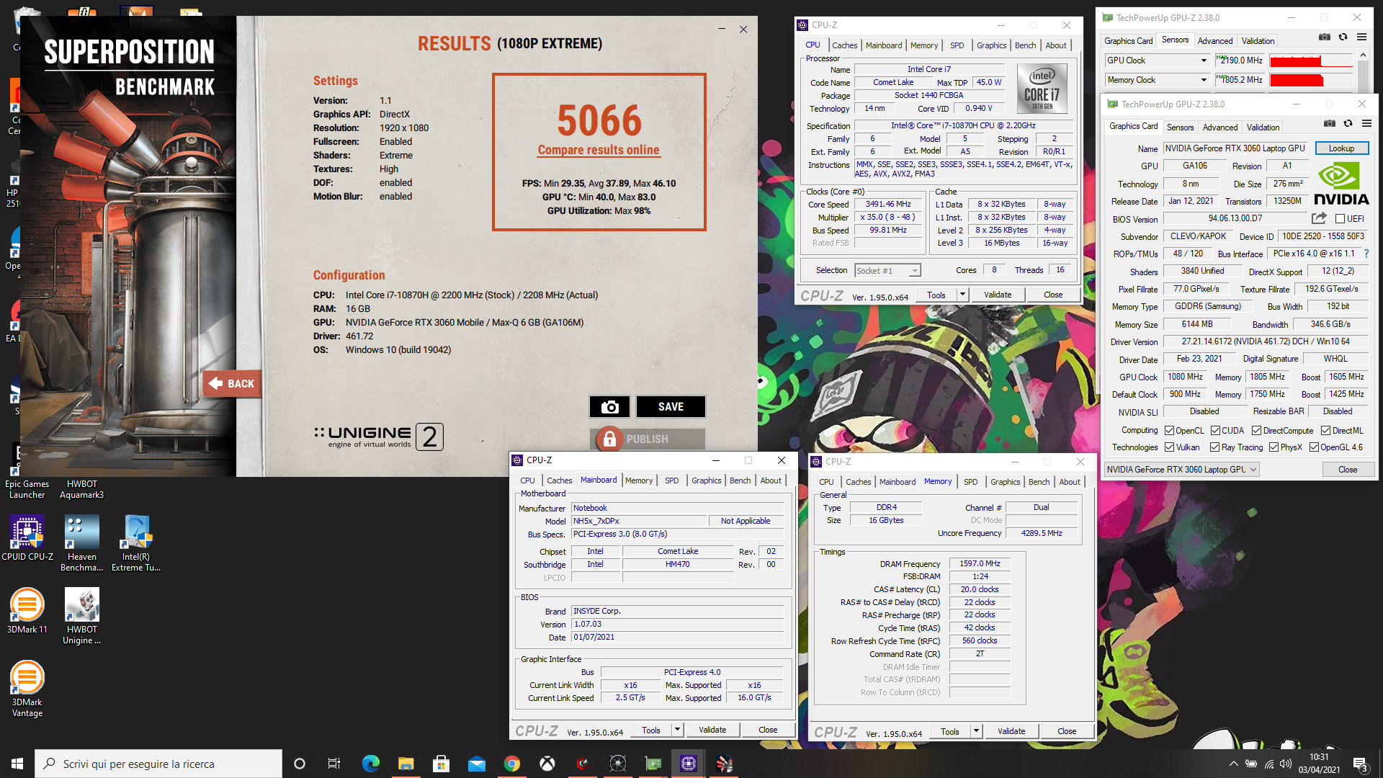Image resolution: width=1383 pixels, height=778 pixels.
Task: Open the hamburger menu in GPU-Z Sensors window
Action: pos(1361,37)
